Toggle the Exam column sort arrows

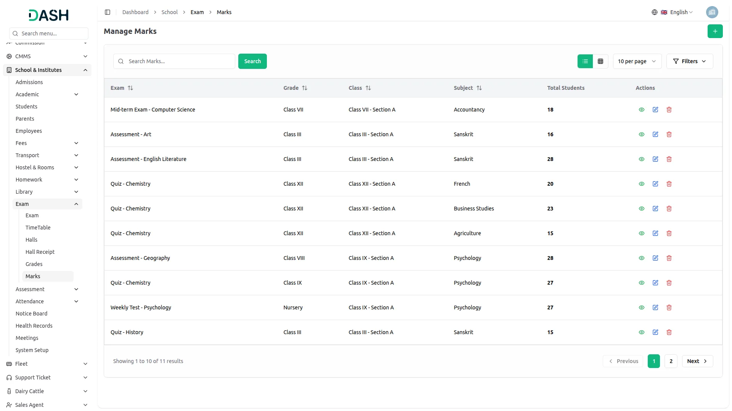click(130, 88)
